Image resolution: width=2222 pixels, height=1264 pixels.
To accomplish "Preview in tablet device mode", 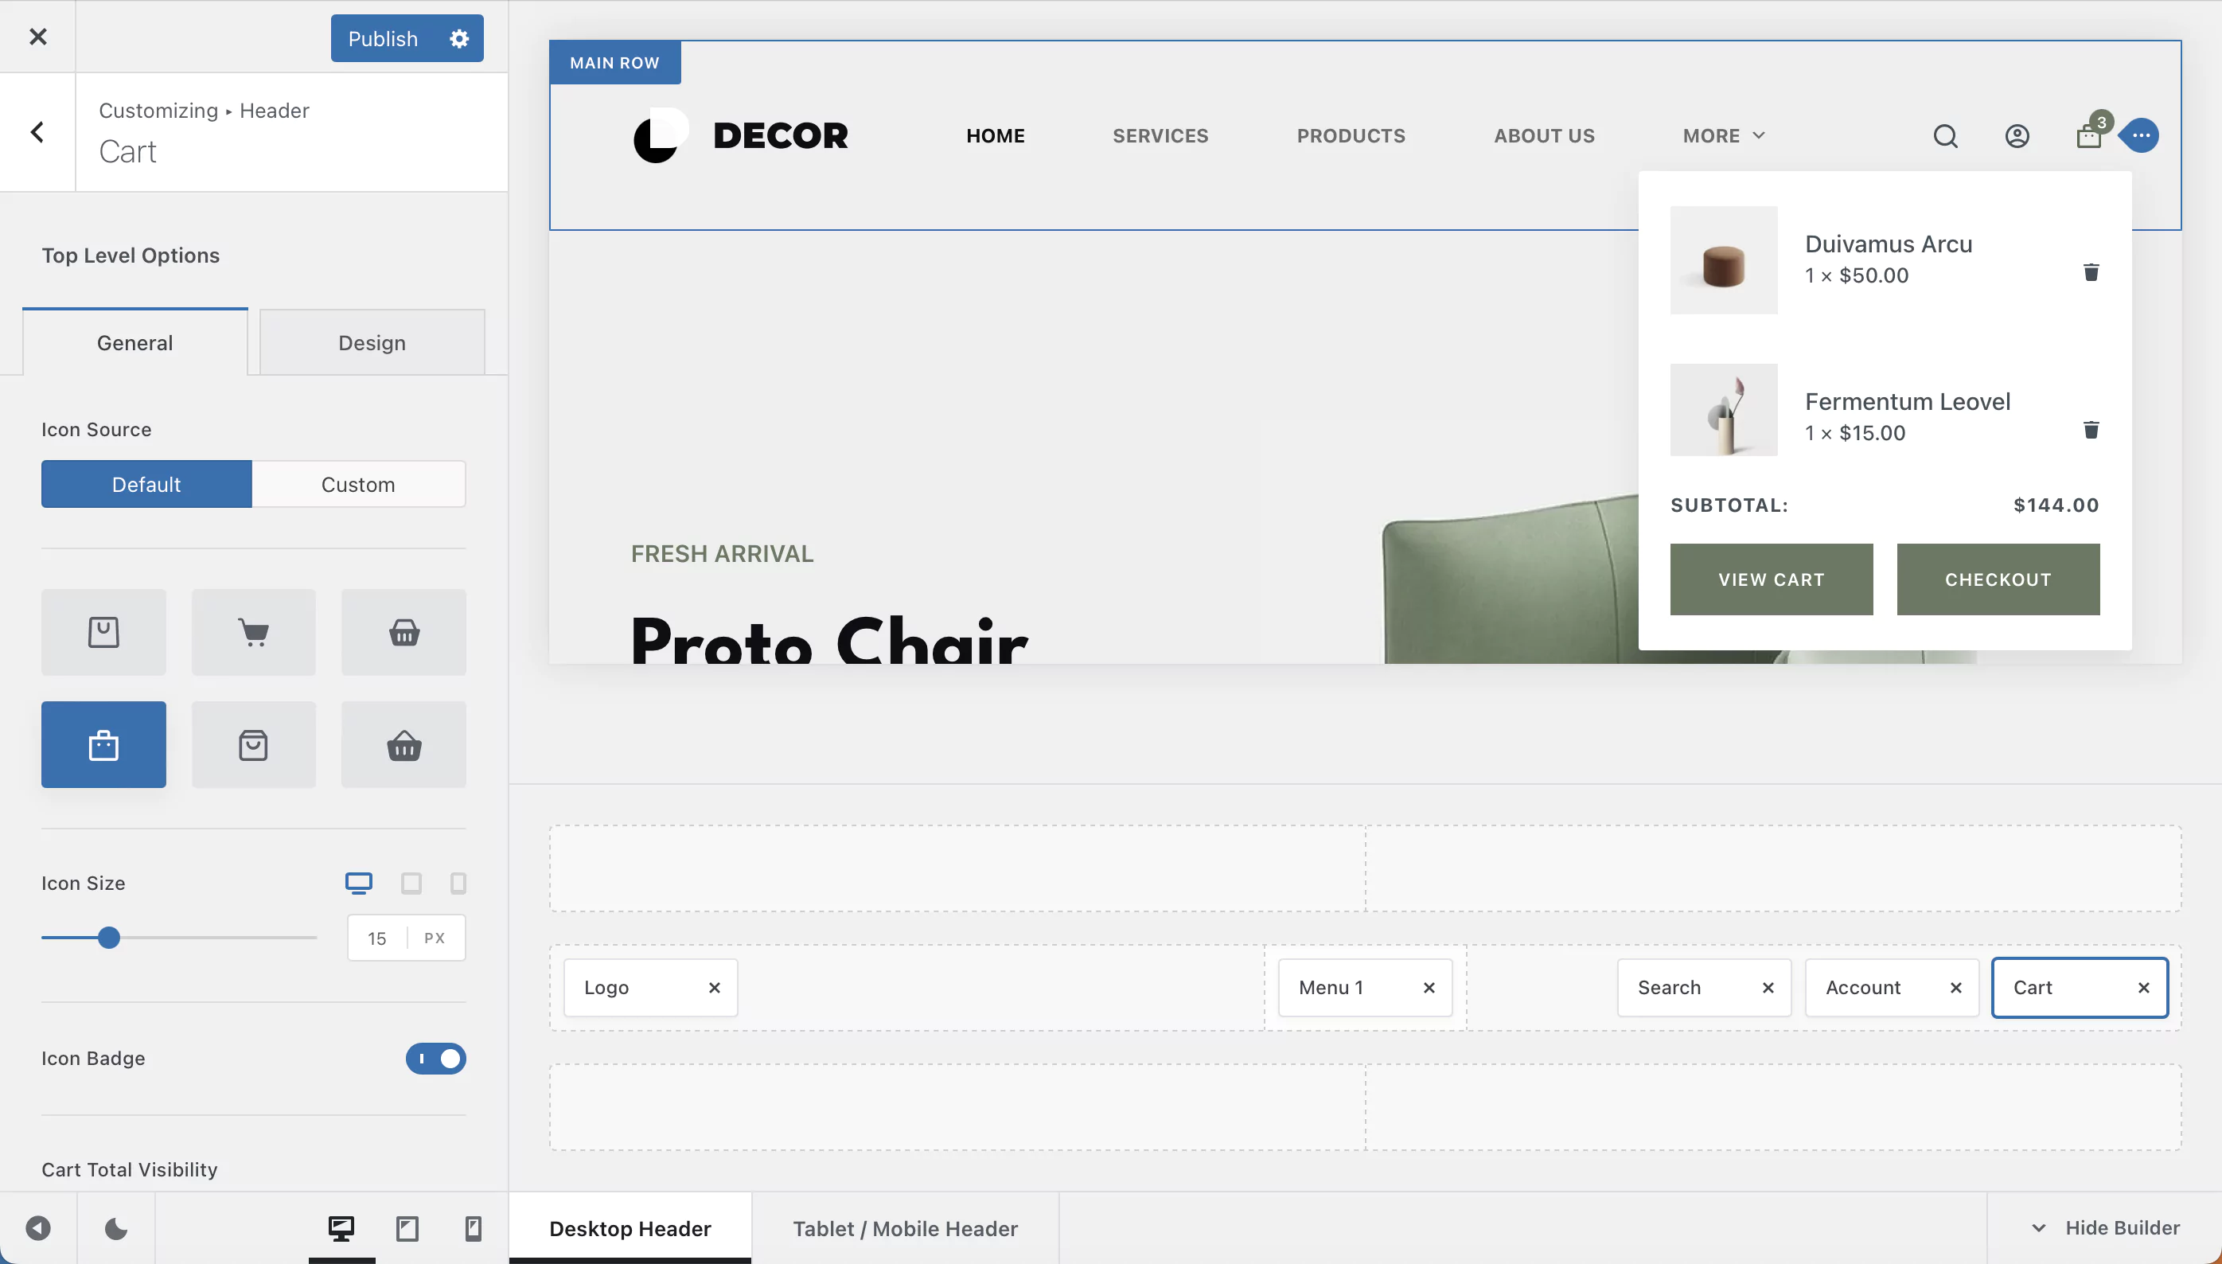I will [407, 1228].
